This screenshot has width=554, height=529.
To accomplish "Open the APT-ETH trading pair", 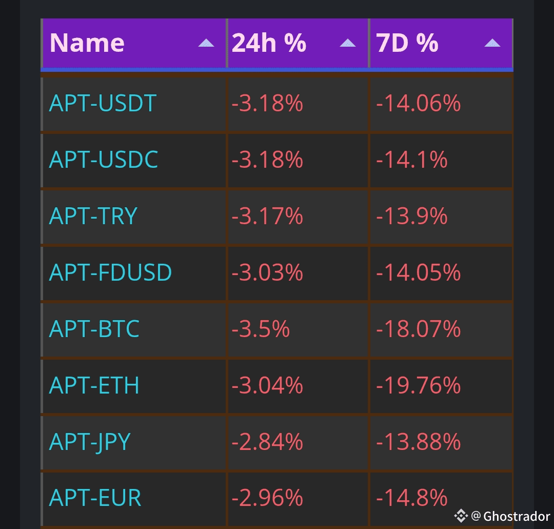I will tap(94, 385).
